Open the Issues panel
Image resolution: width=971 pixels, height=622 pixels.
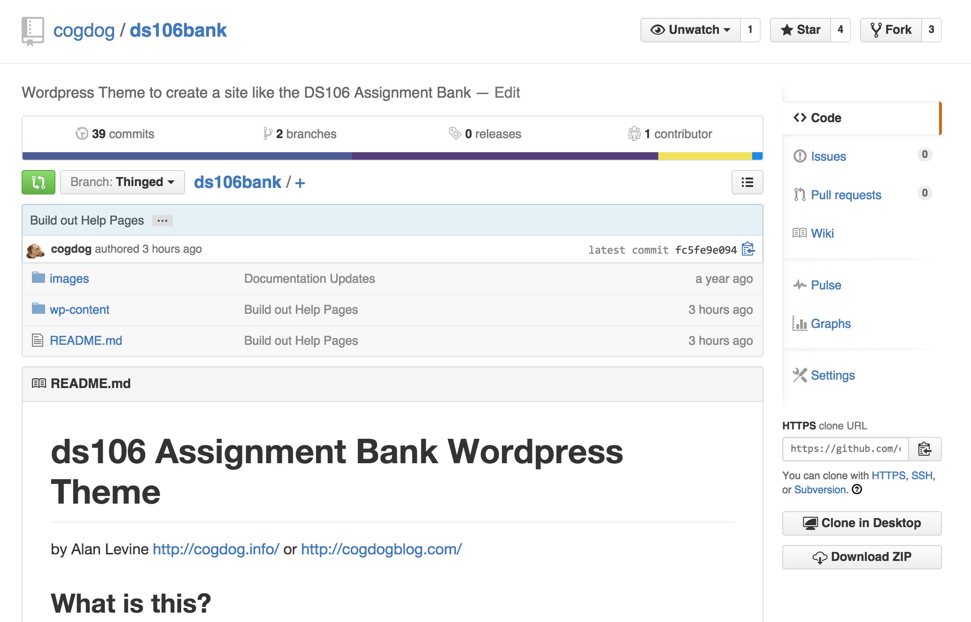pos(828,156)
